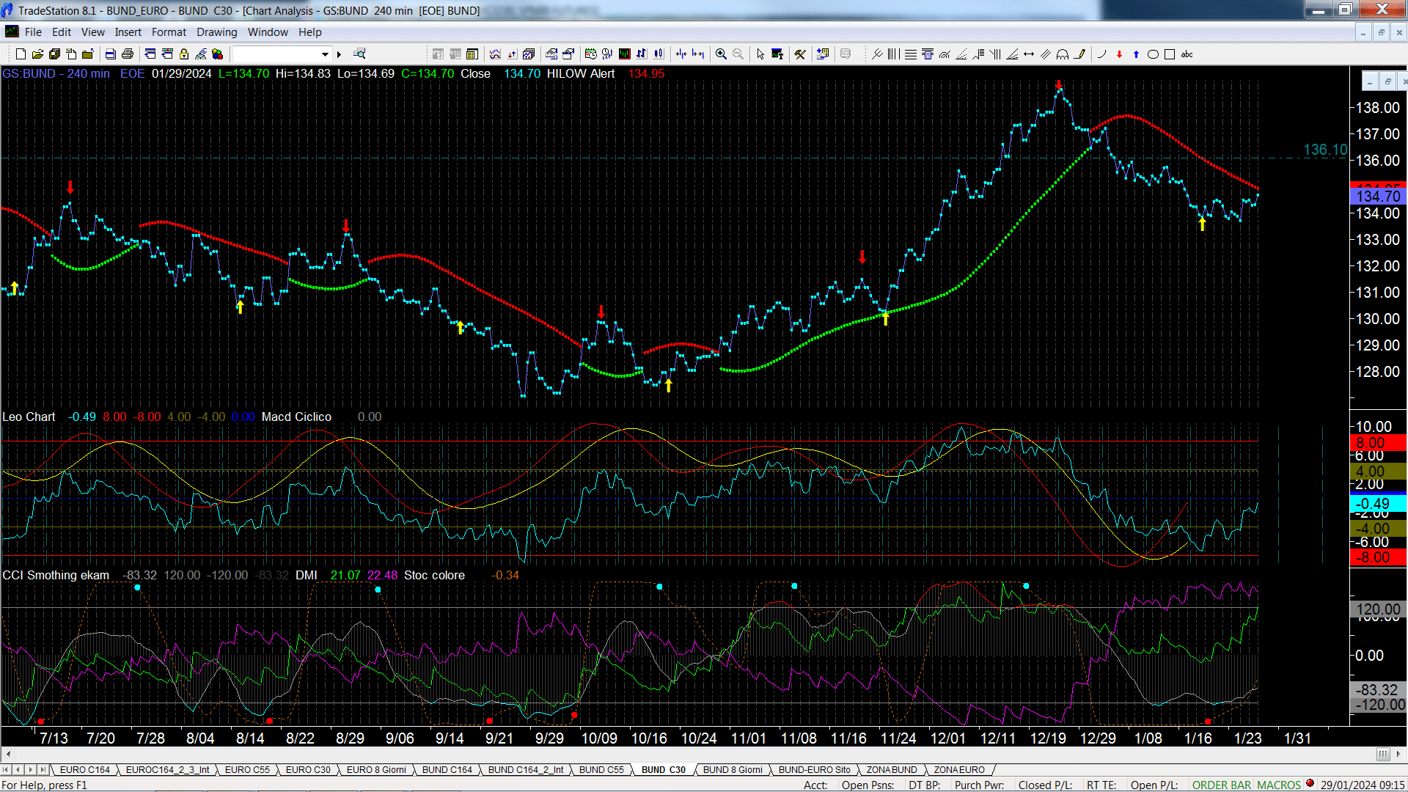Switch to BUND C55 tab
This screenshot has height=792, width=1408.
601,770
